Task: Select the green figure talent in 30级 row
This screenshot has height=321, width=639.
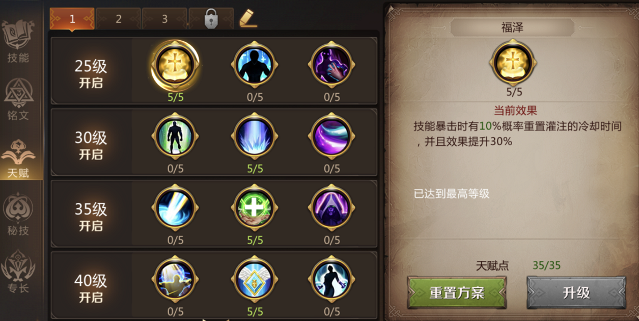Action: click(175, 137)
